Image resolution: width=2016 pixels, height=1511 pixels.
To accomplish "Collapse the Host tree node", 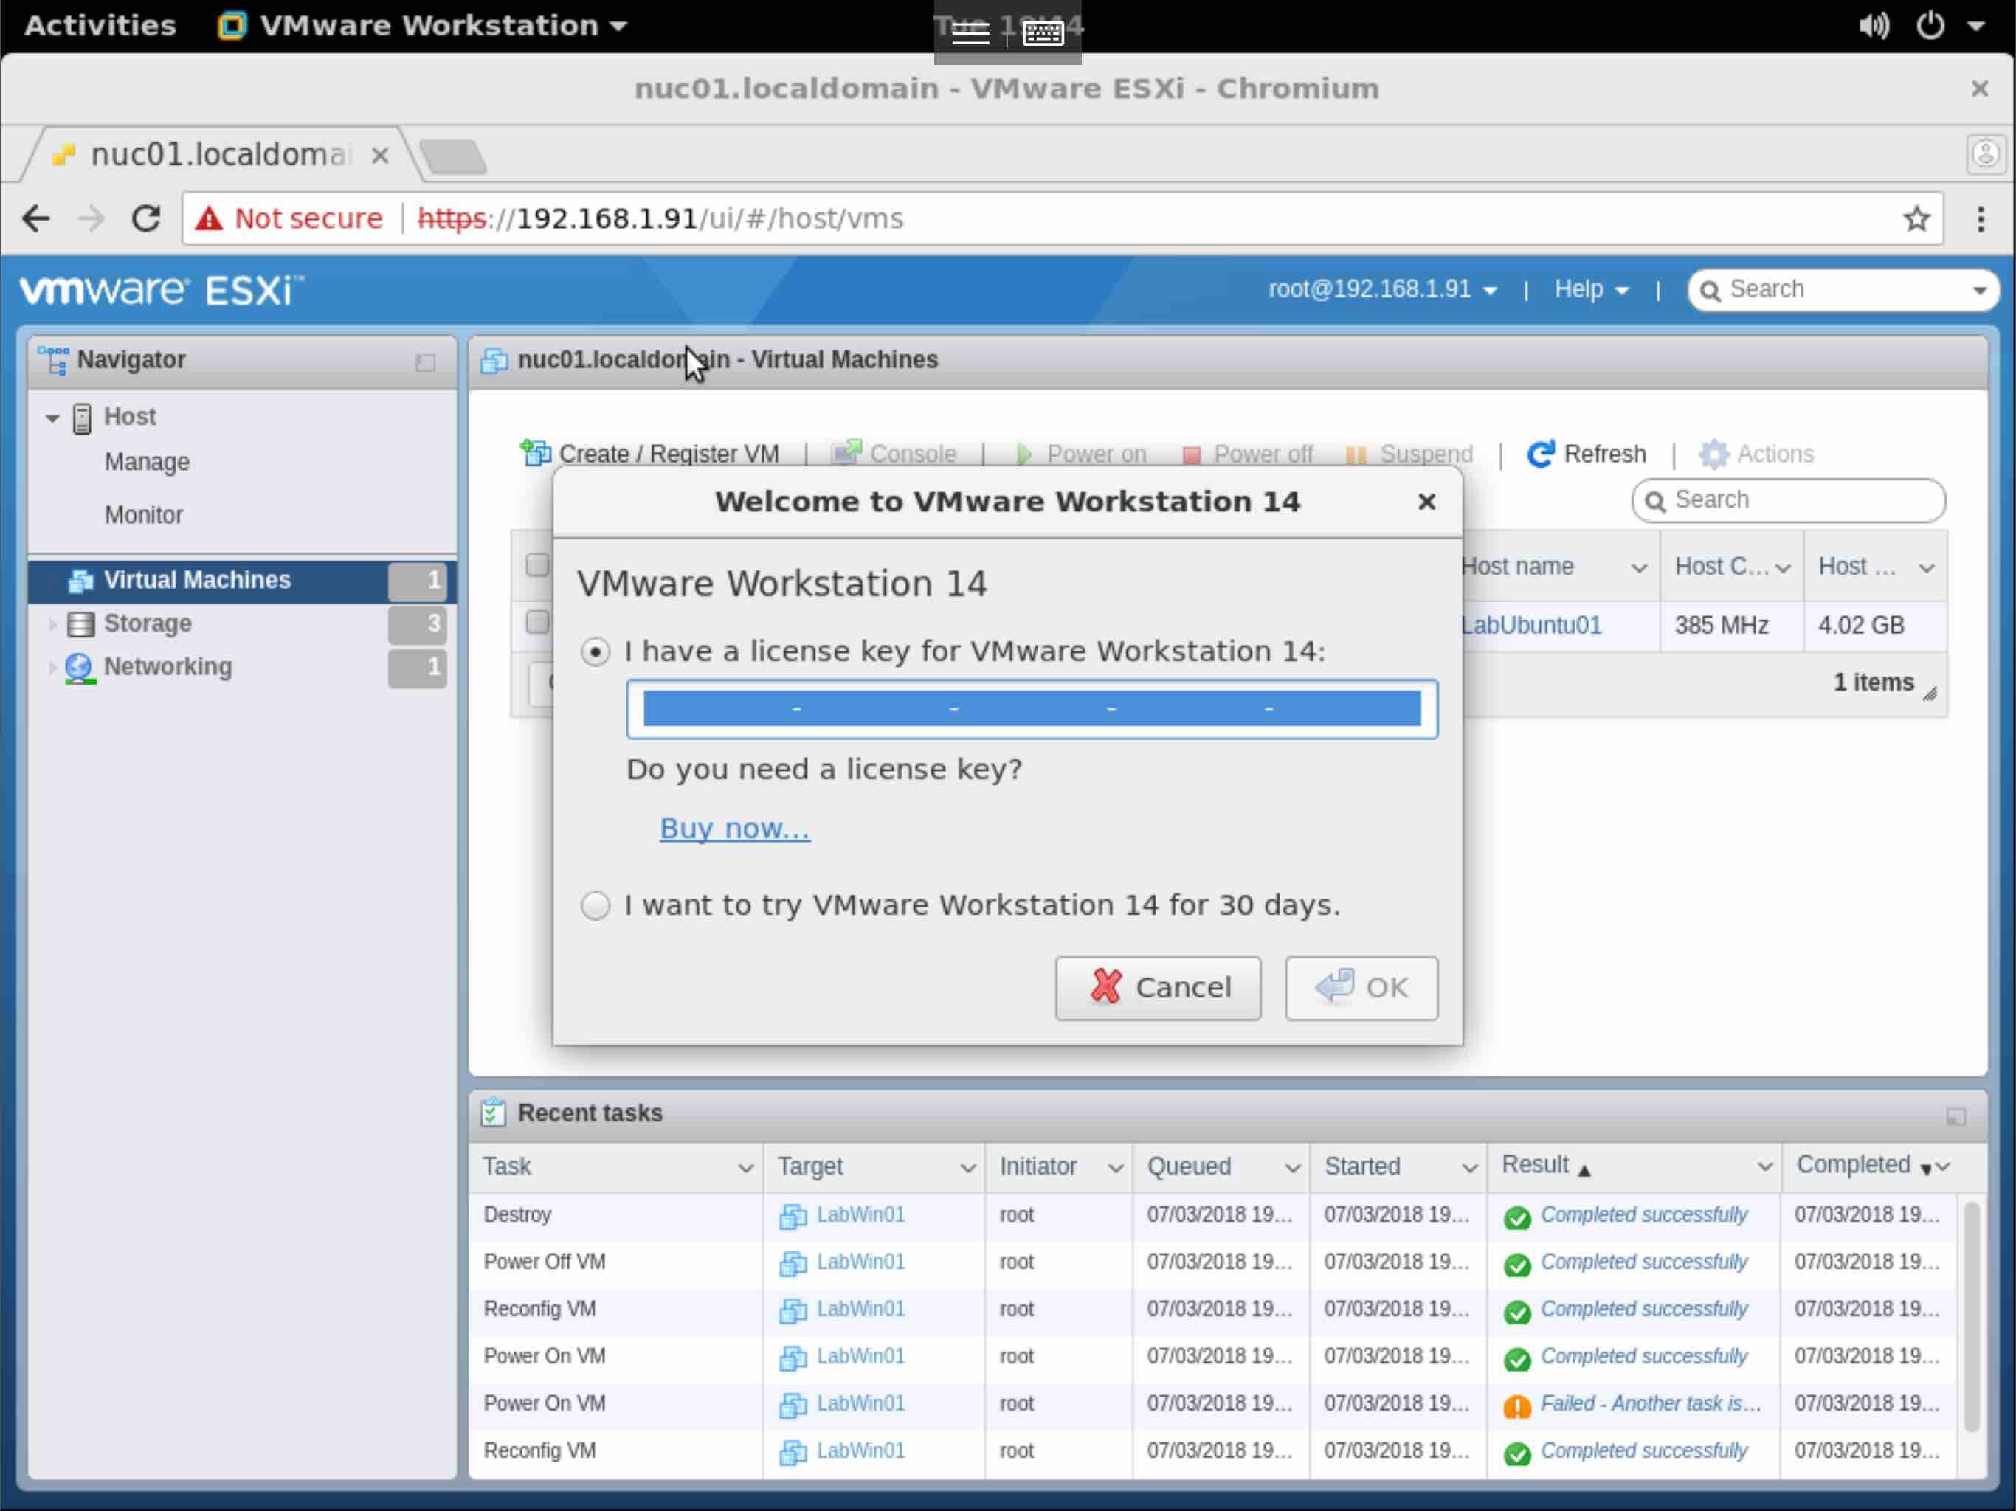I will [x=52, y=418].
